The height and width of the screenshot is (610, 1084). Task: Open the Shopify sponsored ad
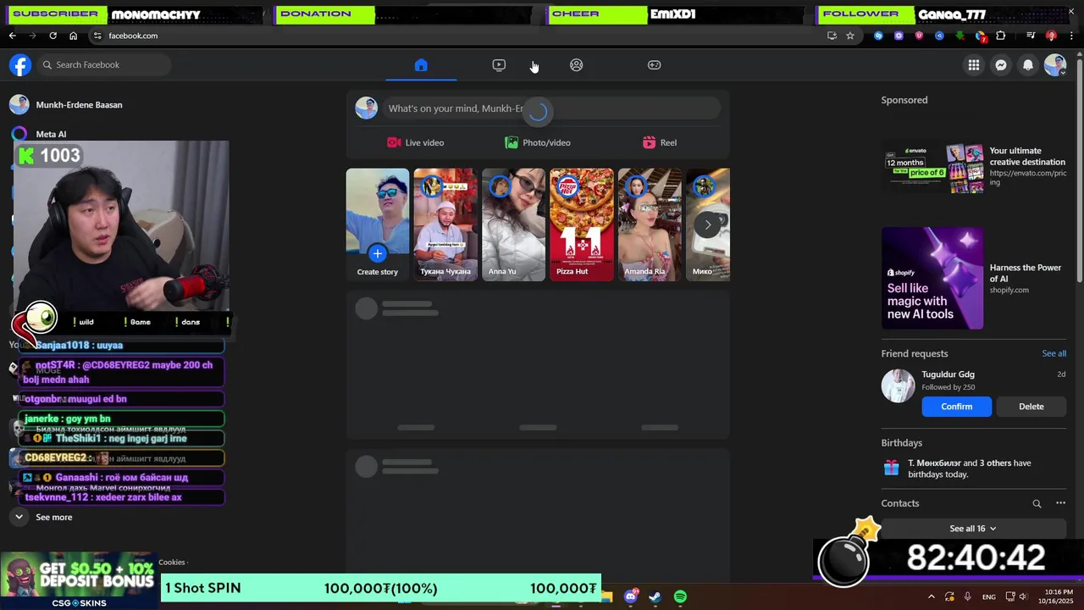coord(974,278)
